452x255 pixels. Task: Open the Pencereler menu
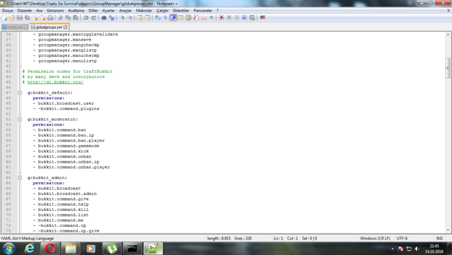click(x=203, y=11)
